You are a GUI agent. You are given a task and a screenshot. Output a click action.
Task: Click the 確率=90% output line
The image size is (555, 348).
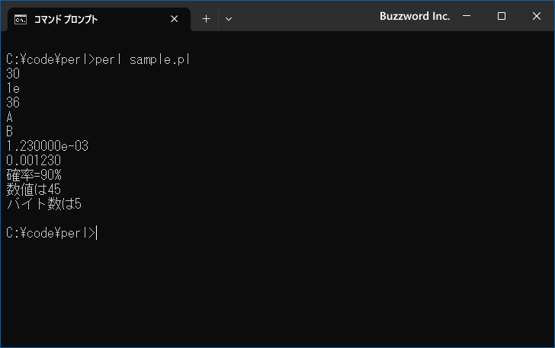click(34, 175)
